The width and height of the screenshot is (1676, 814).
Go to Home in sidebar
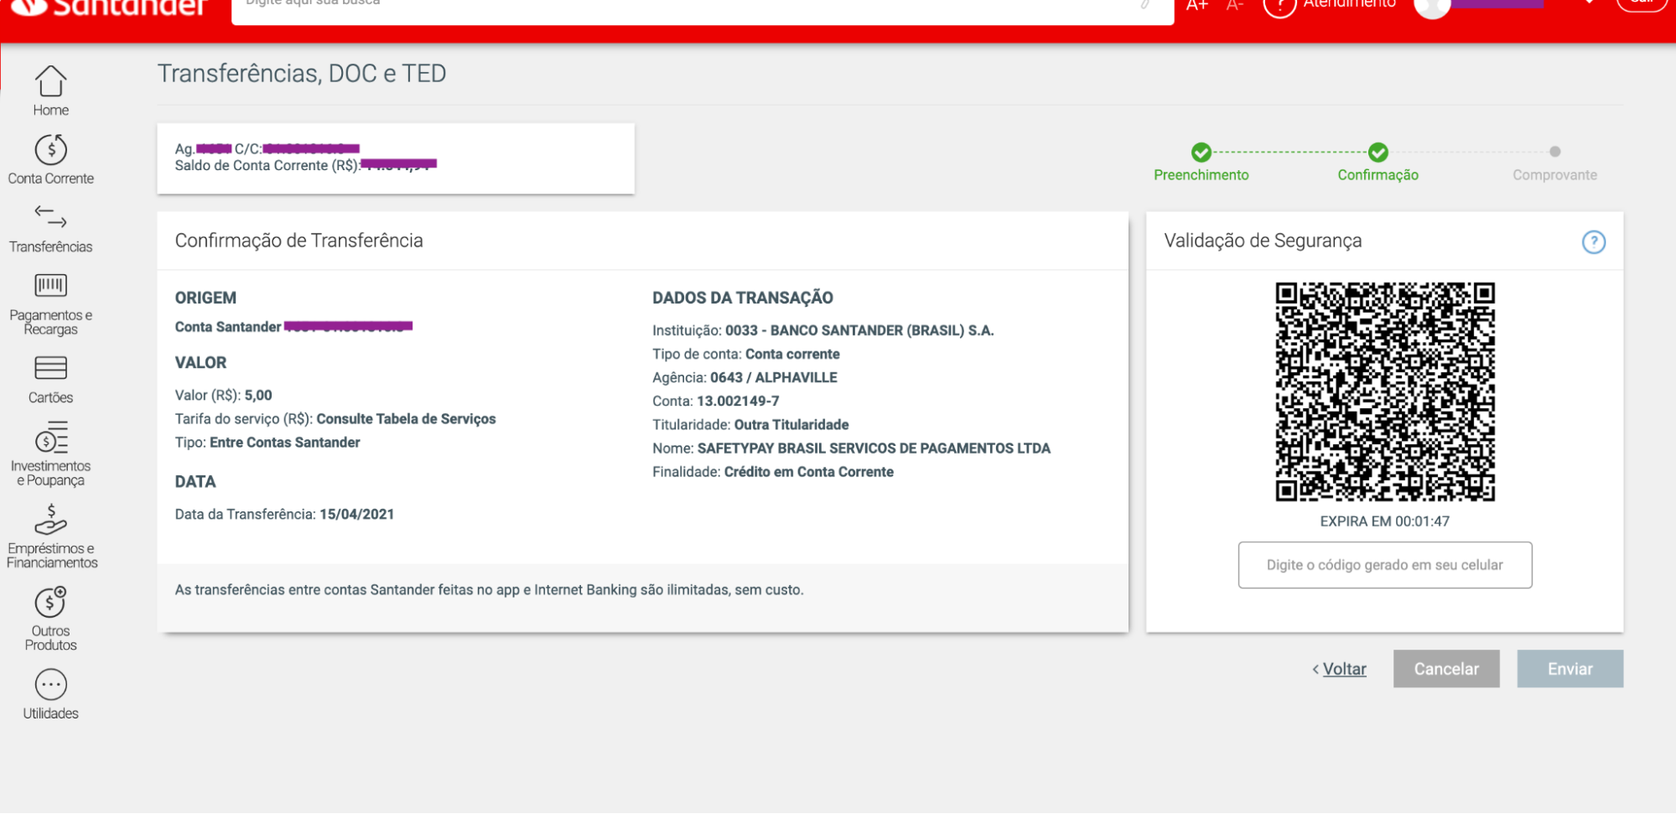pos(50,91)
